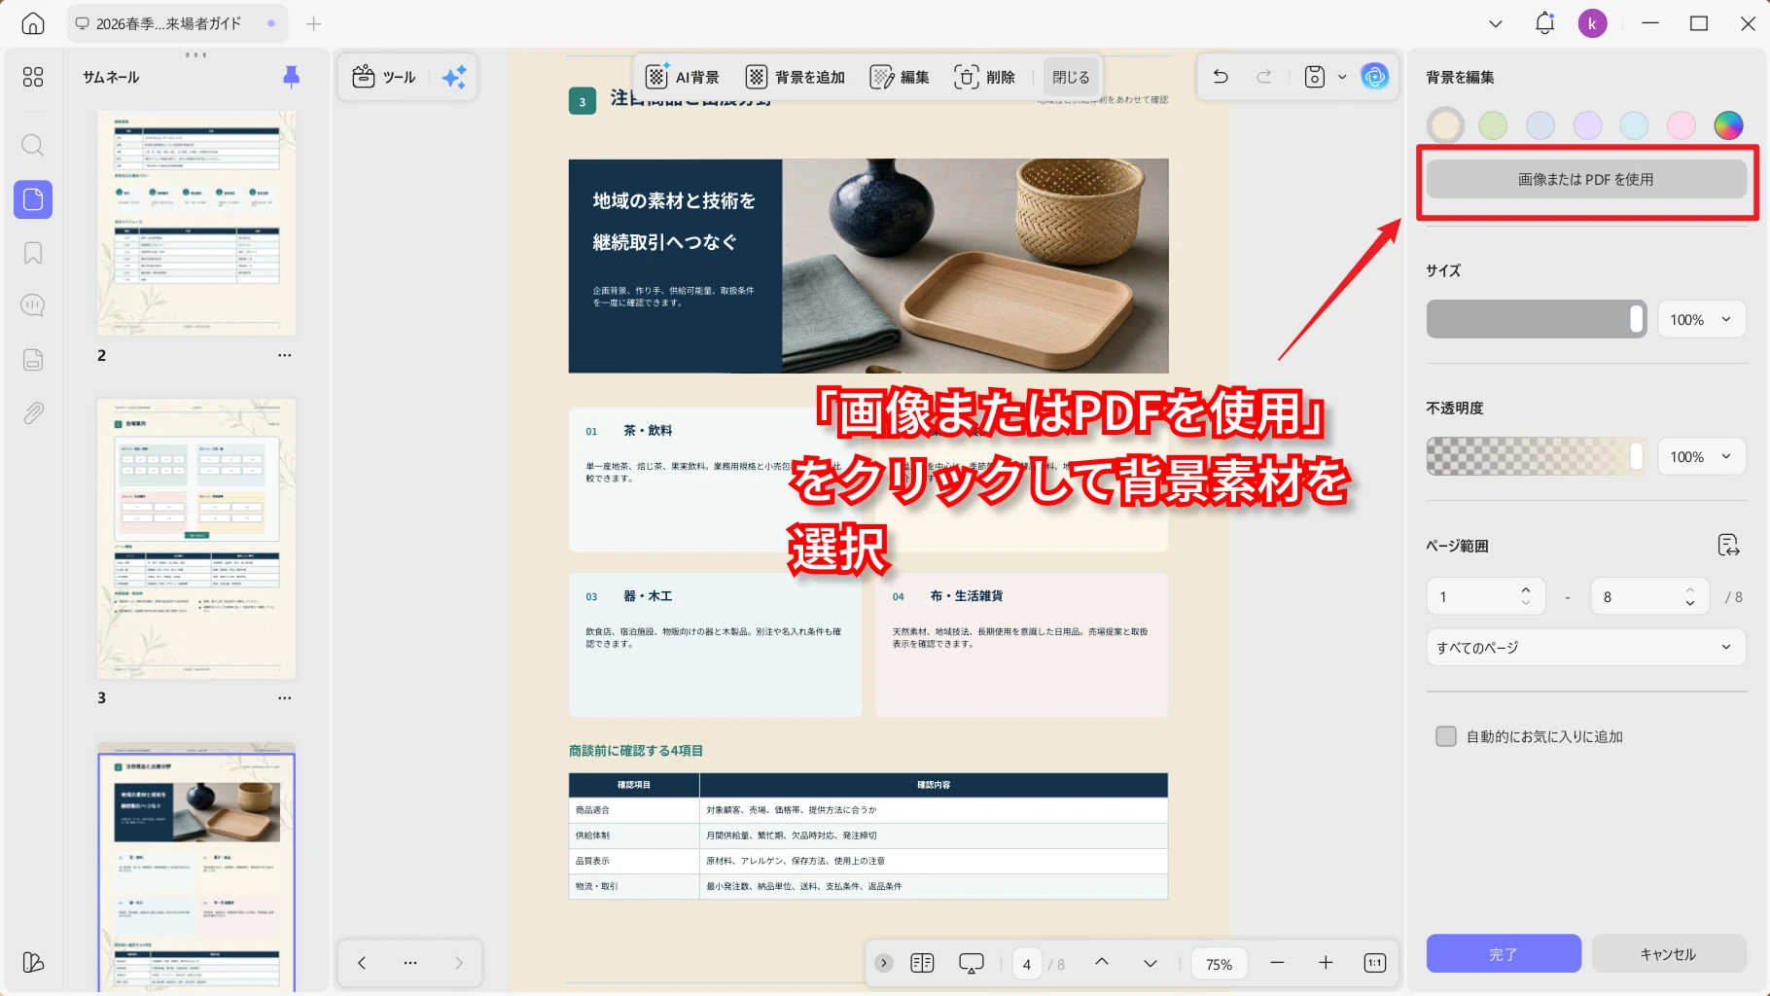
Task: Select the pink background color swatch
Action: pos(1681,124)
